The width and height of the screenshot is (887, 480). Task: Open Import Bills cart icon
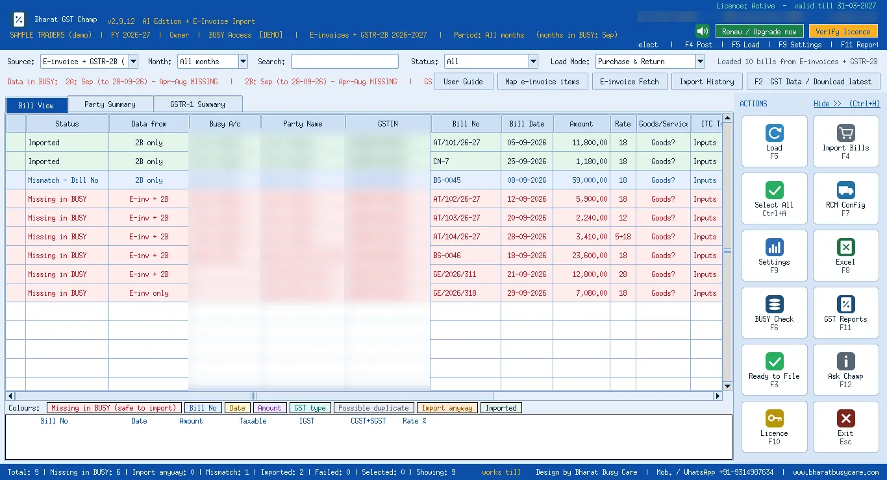click(x=845, y=133)
